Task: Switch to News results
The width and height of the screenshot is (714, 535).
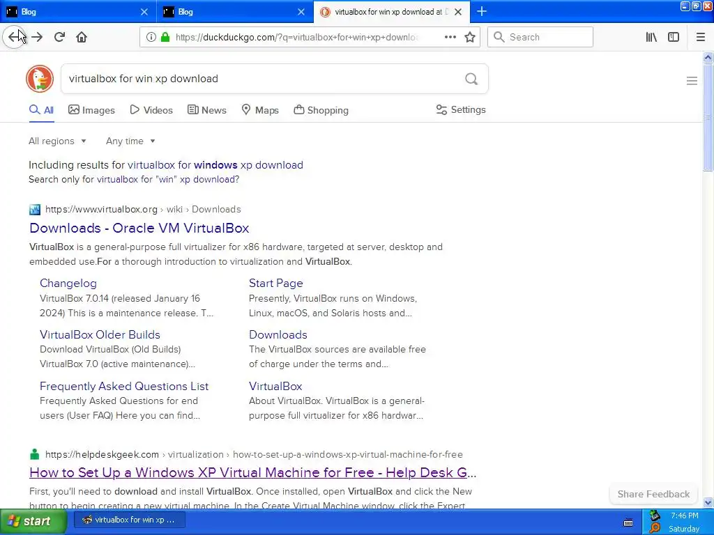Action: tap(206, 110)
